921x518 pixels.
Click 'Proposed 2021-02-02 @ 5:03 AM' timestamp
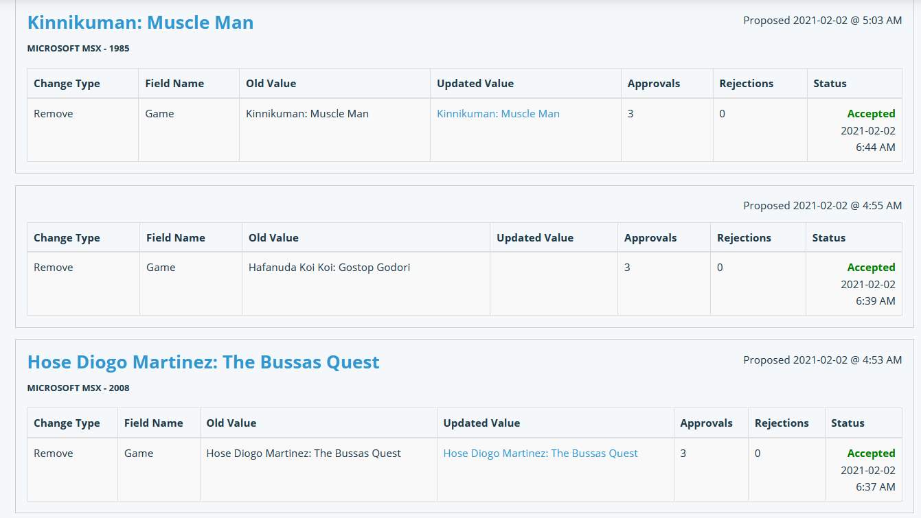pos(823,21)
